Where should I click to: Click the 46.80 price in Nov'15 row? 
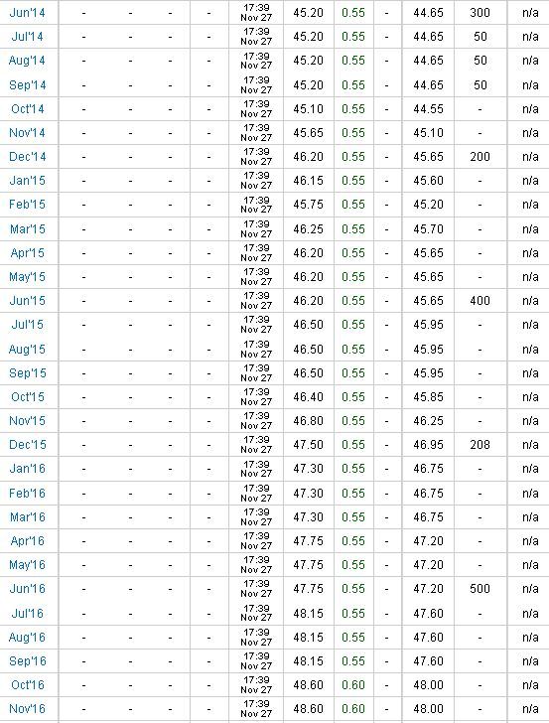[x=309, y=420]
